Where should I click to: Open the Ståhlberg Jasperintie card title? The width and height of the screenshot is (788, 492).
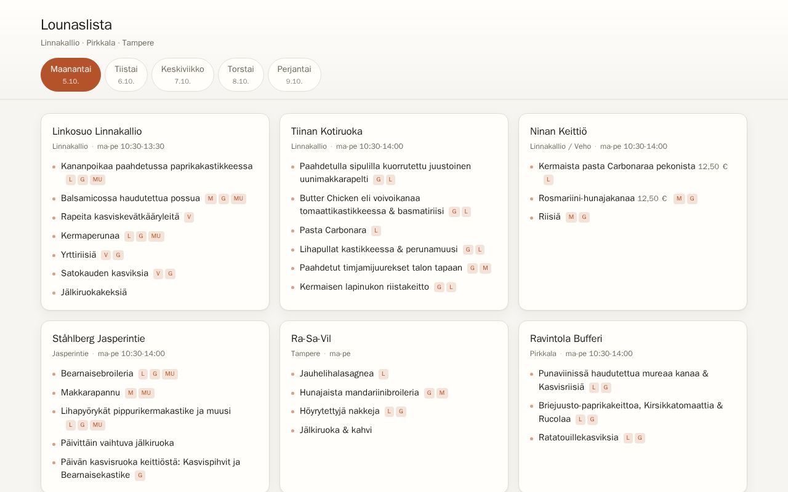click(98, 338)
